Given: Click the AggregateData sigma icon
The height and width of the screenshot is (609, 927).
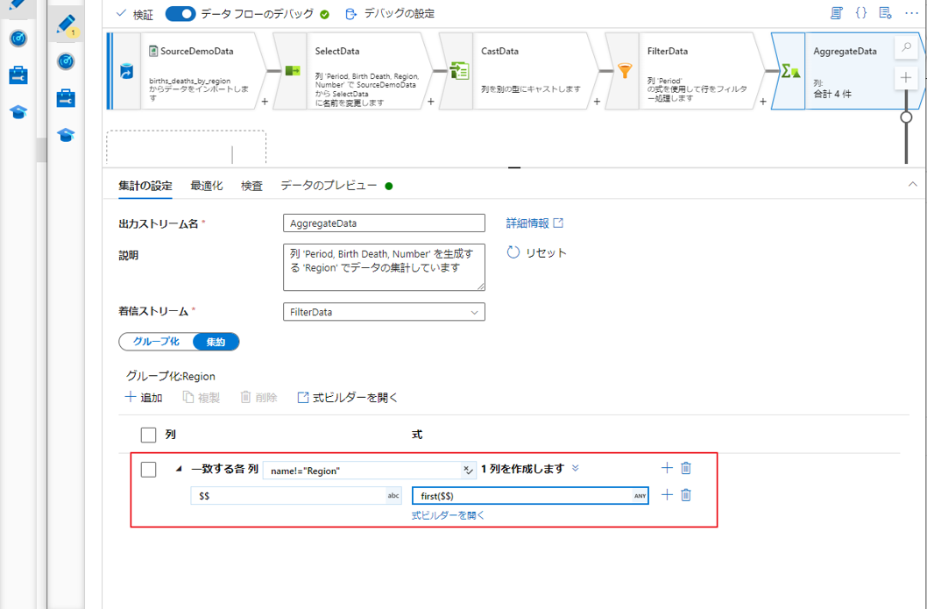Looking at the screenshot, I should (x=791, y=71).
